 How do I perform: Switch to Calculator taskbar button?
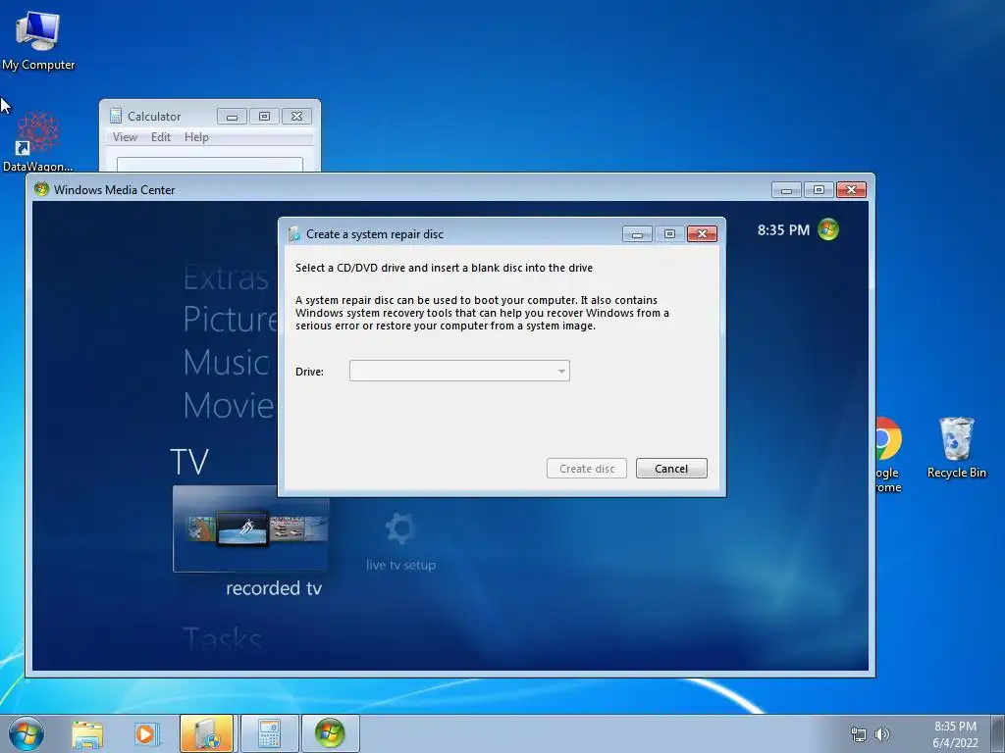pos(269,733)
